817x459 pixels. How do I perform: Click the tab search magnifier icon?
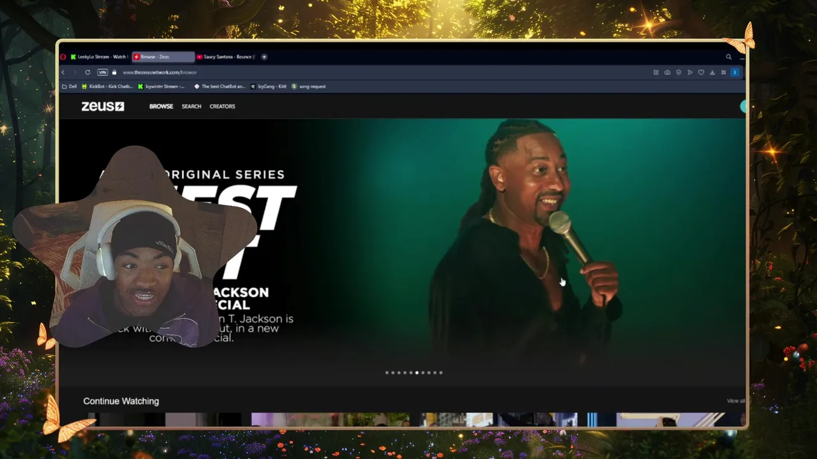coord(728,57)
